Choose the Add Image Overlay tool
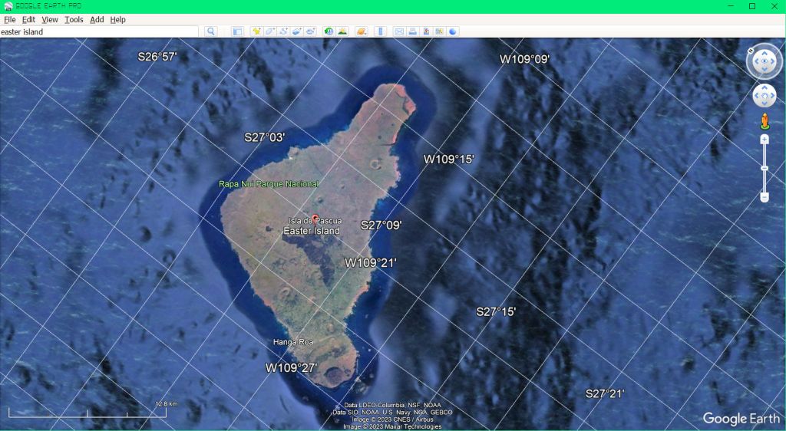This screenshot has width=786, height=431. coord(296,31)
